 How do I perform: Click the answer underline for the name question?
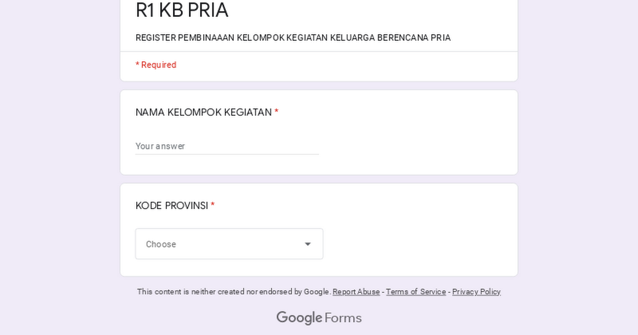click(x=227, y=154)
